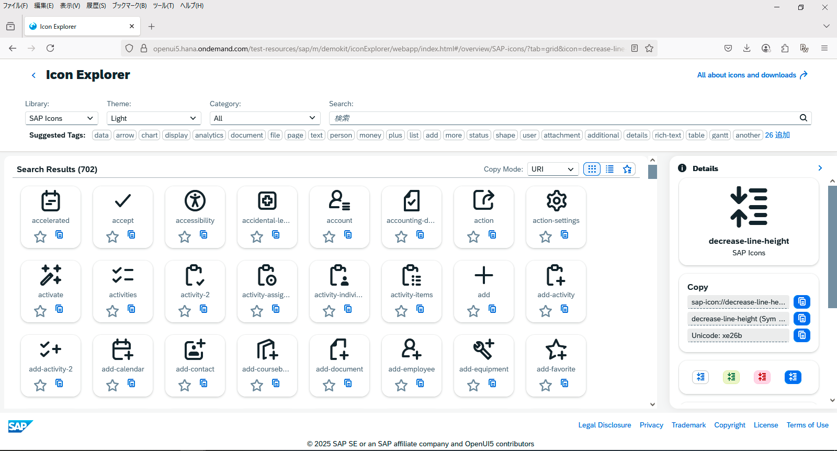Screen dimensions: 837x451
Task: Copy the decrease-line-height symbol name
Action: pos(802,319)
